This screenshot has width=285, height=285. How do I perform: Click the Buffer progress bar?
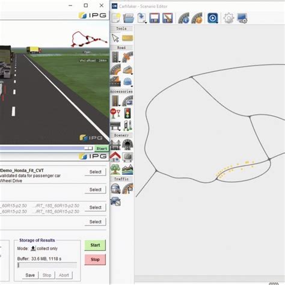pos(47,265)
